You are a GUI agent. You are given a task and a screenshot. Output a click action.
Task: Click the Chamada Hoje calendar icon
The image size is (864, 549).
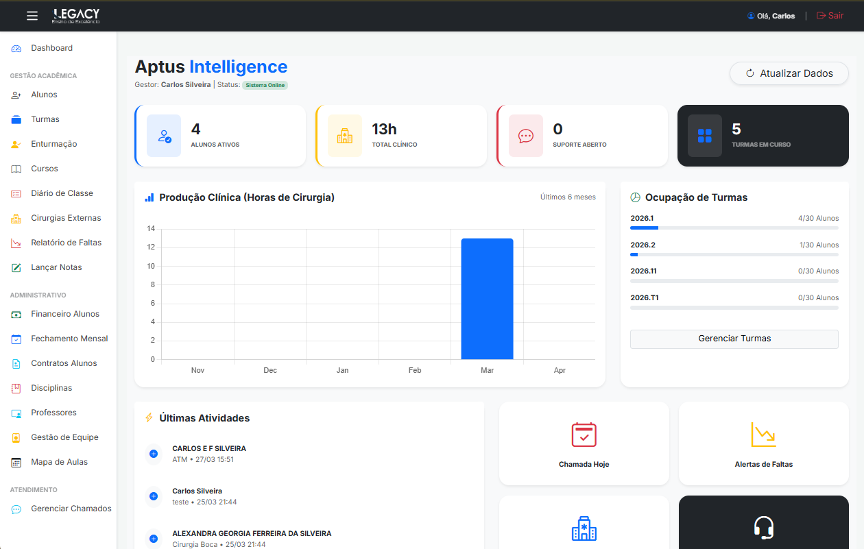click(584, 435)
